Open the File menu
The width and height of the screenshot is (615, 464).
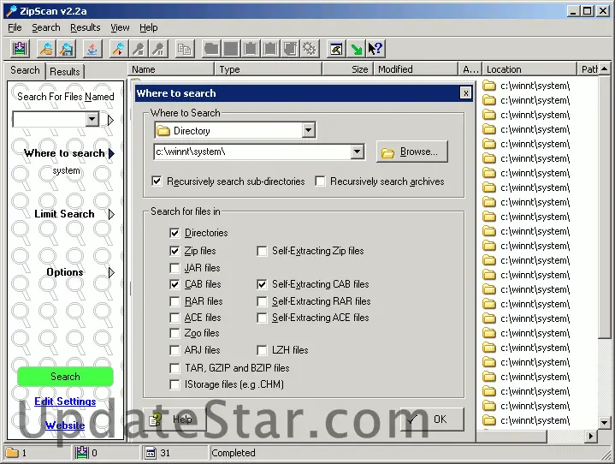(x=15, y=27)
